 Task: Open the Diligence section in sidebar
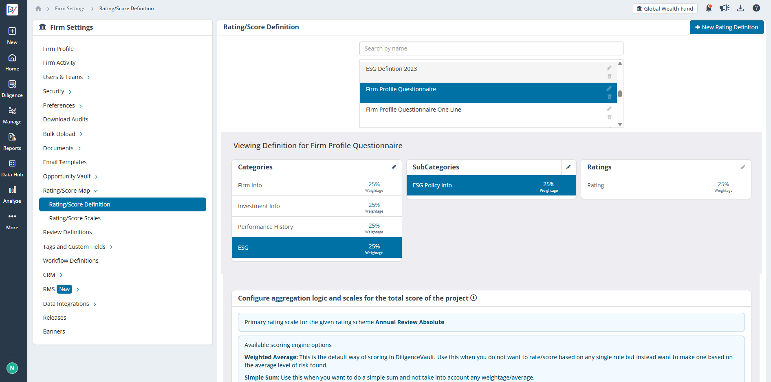pos(12,89)
